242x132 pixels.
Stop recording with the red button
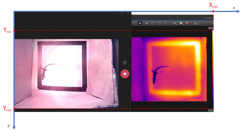pyautogui.click(x=125, y=74)
